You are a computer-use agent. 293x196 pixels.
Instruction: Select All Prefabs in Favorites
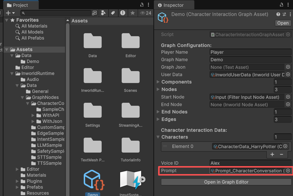click(33, 38)
